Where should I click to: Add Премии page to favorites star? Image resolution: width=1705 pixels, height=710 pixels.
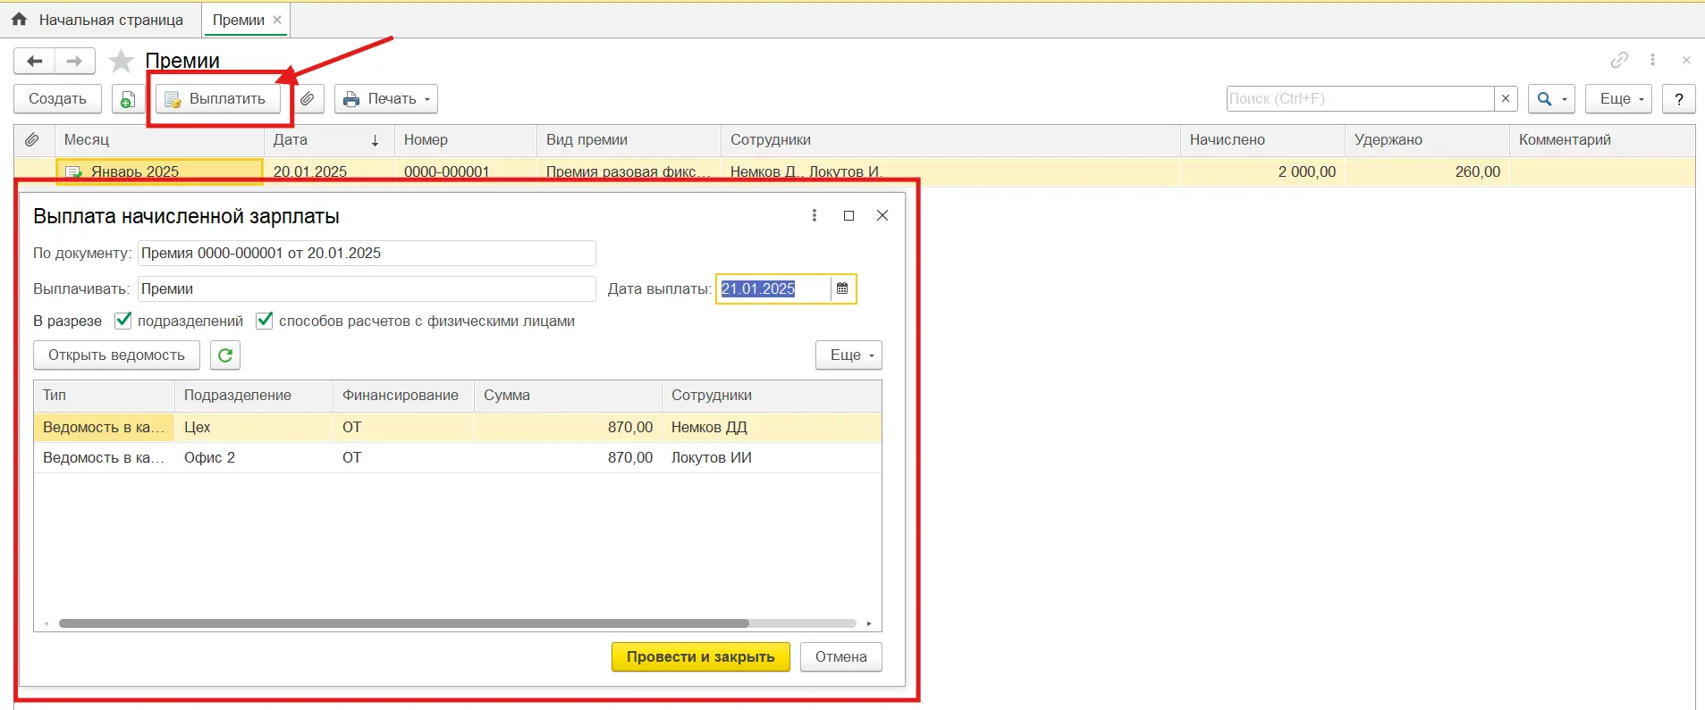click(x=121, y=61)
